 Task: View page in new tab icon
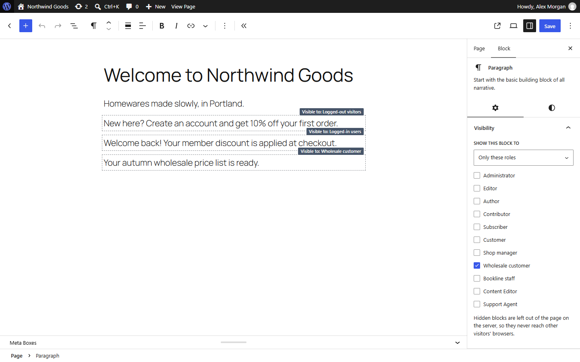497,26
